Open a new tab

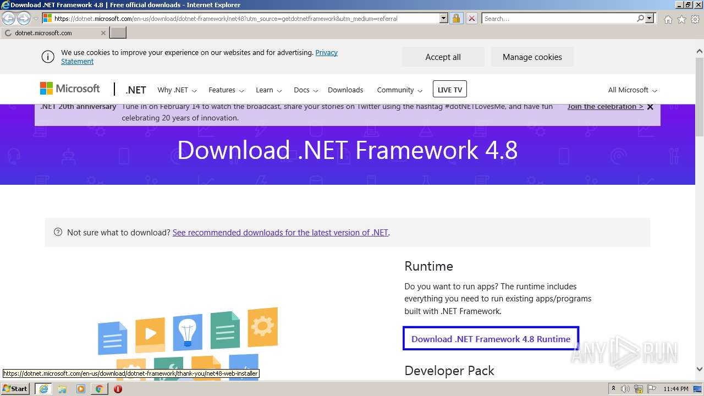[118, 33]
